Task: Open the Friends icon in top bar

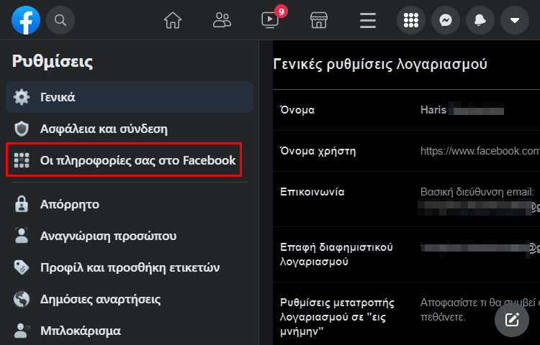Action: coord(222,20)
